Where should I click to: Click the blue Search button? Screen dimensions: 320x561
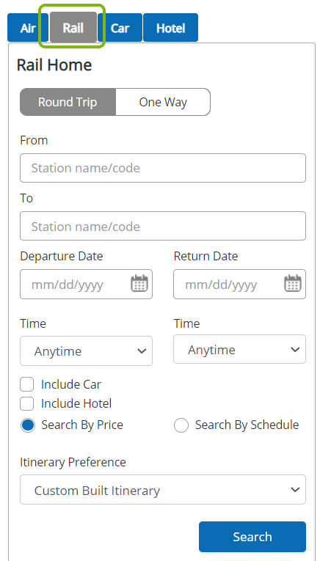tap(252, 537)
